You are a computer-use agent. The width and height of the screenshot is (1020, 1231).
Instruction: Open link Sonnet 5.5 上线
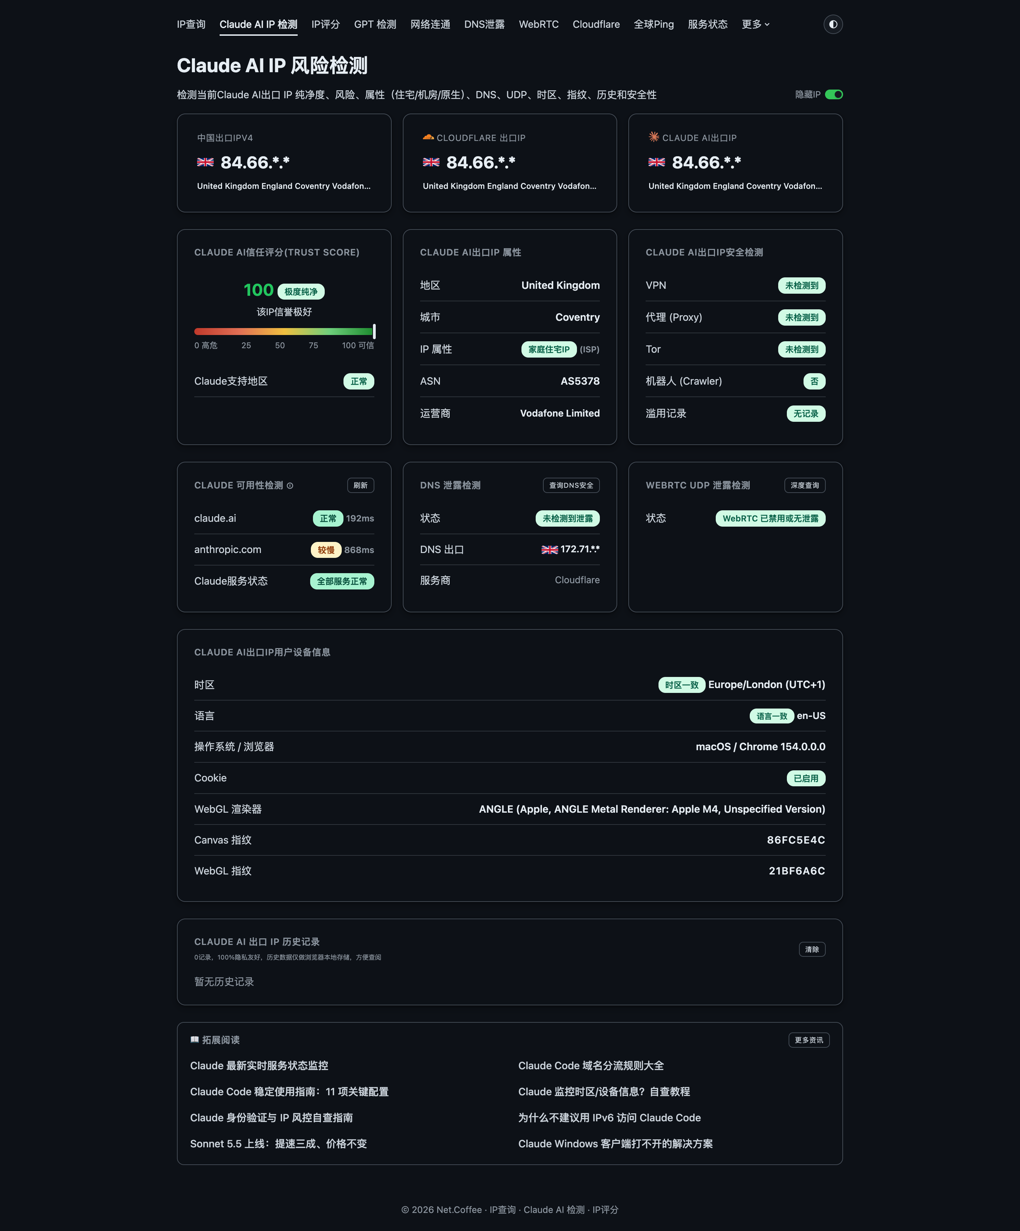(278, 1144)
